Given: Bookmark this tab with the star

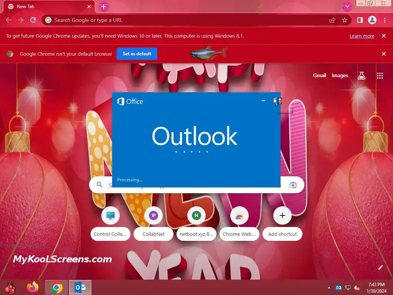Looking at the screenshot, I should click(345, 20).
